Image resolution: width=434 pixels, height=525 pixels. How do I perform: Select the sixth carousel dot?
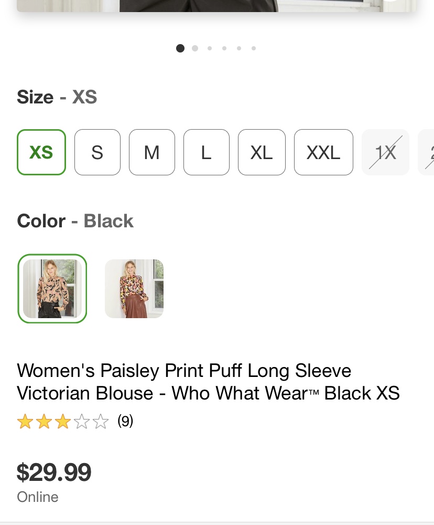tap(254, 48)
